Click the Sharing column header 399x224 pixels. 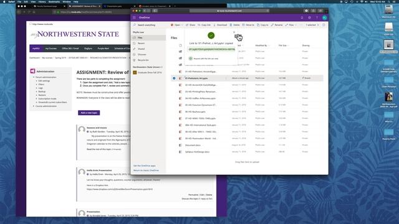point(305,45)
